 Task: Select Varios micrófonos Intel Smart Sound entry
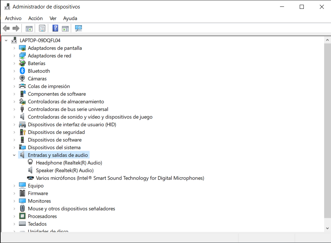[x=120, y=178]
